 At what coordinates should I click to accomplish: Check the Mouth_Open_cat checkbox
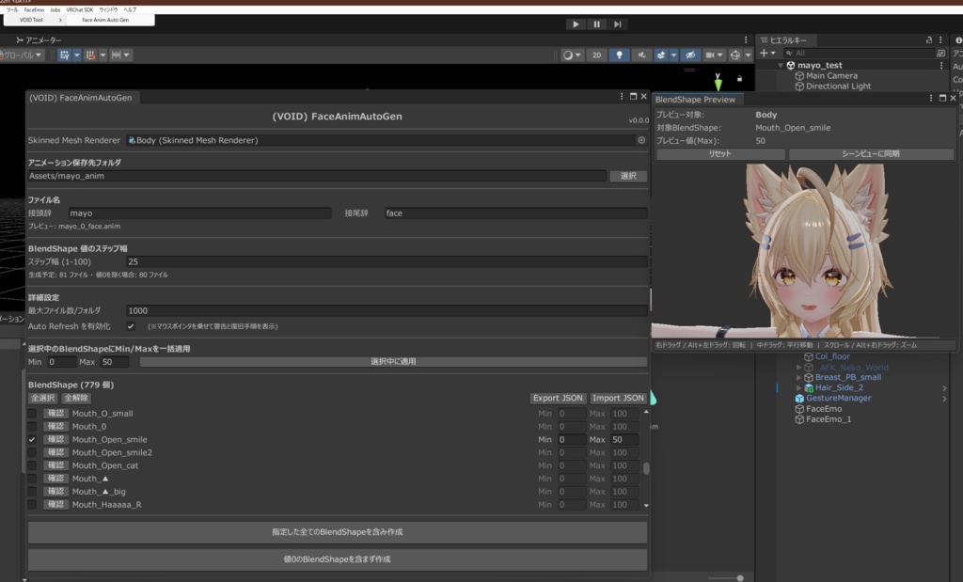click(x=32, y=465)
